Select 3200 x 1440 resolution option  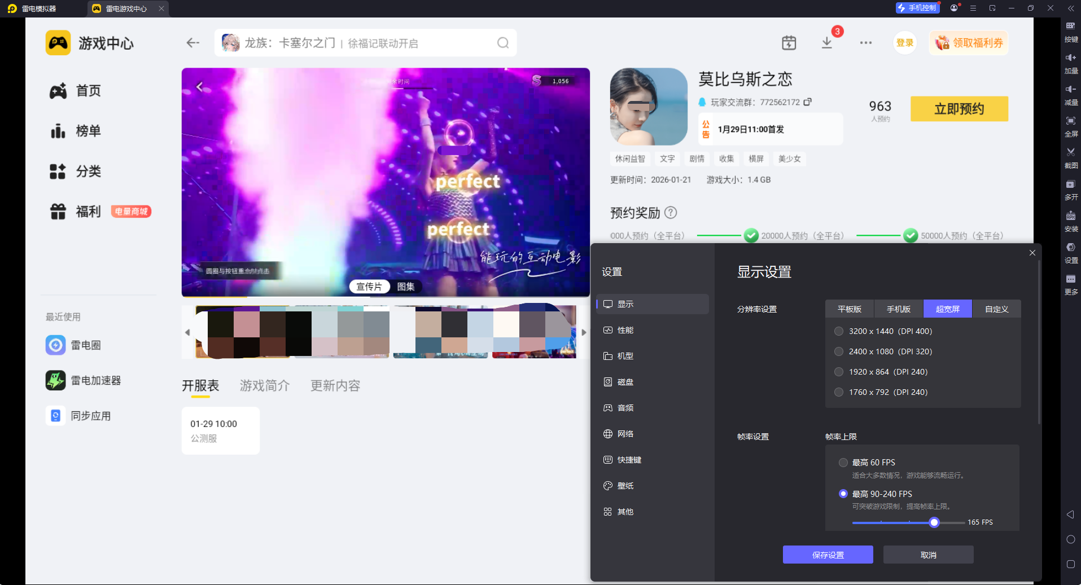pyautogui.click(x=839, y=331)
